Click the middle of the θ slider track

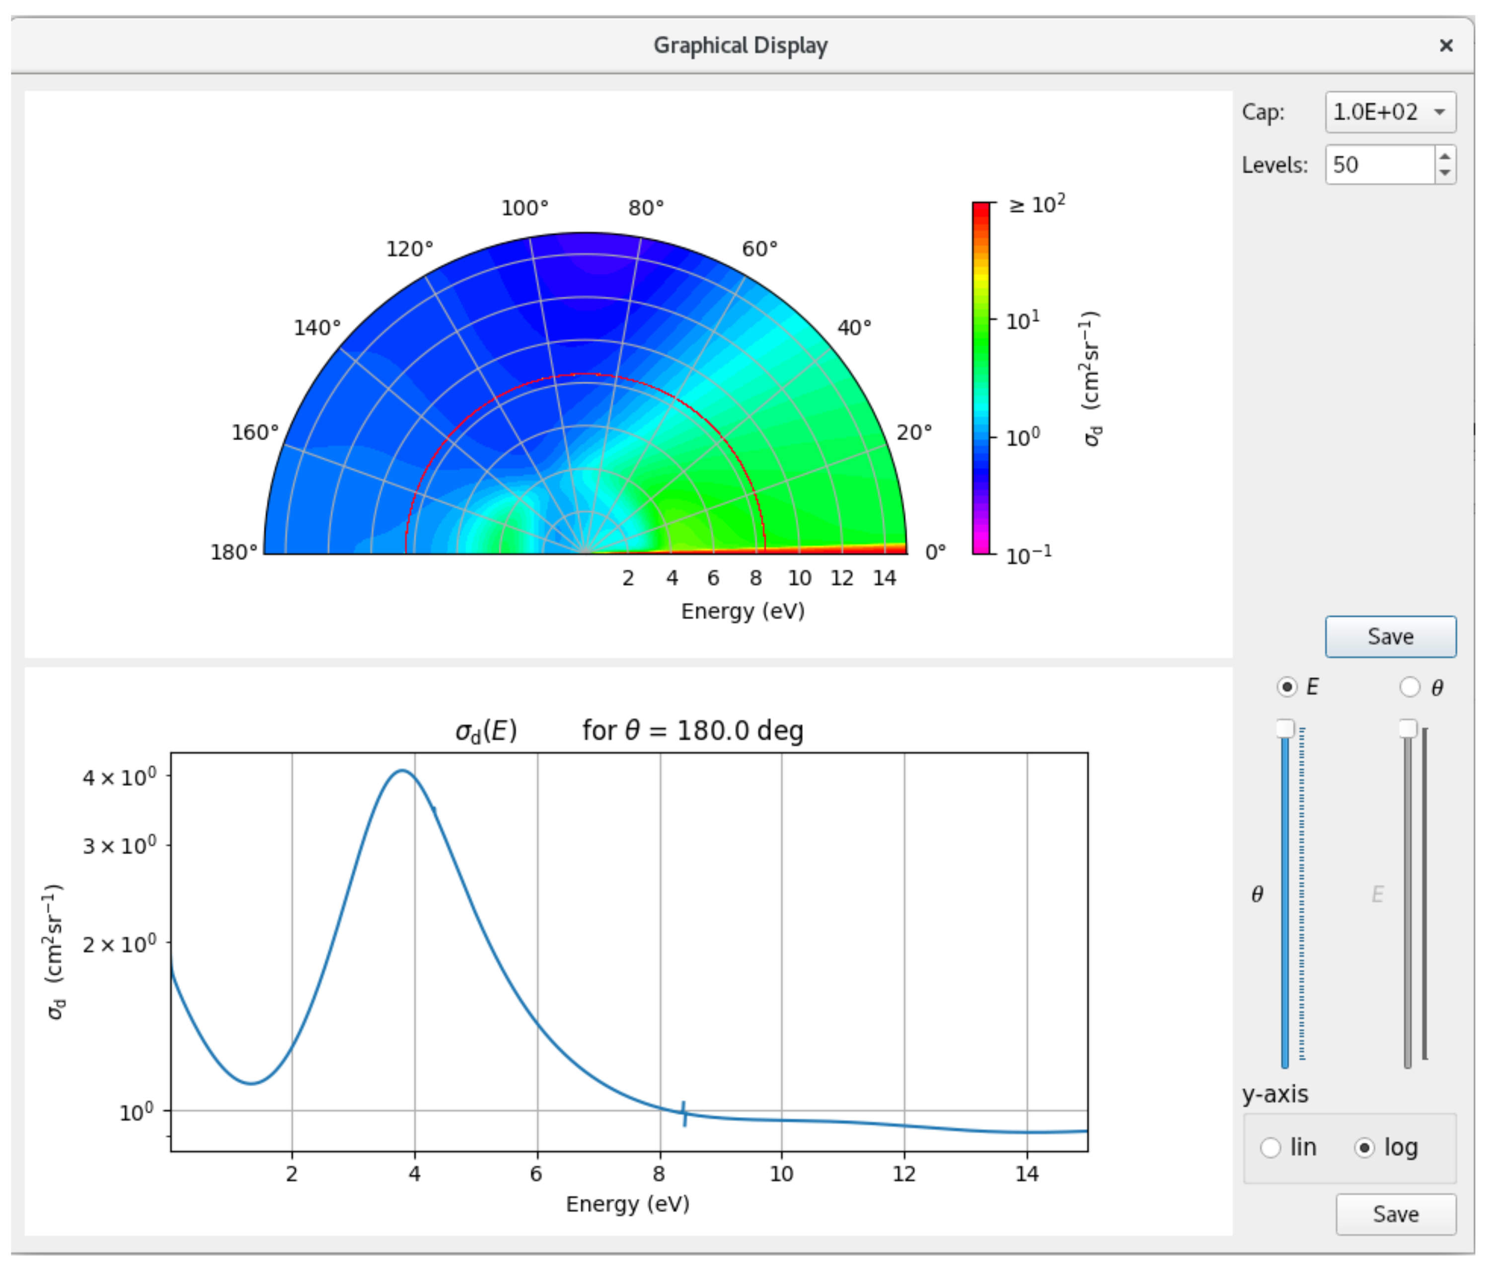1285,897
